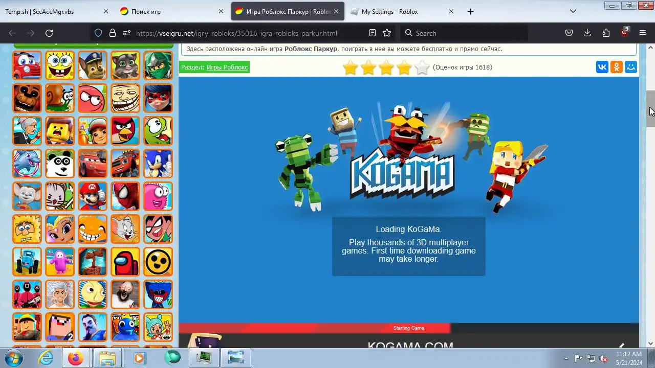This screenshot has height=368, width=655.
Task: Open the Lightning McQueen cars game icon
Action: pos(93,164)
